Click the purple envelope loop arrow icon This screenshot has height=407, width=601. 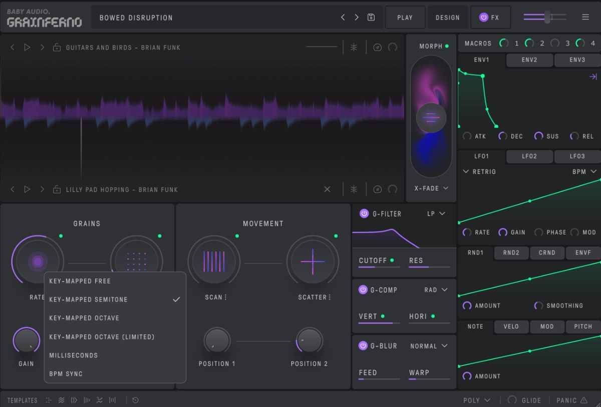tap(593, 76)
